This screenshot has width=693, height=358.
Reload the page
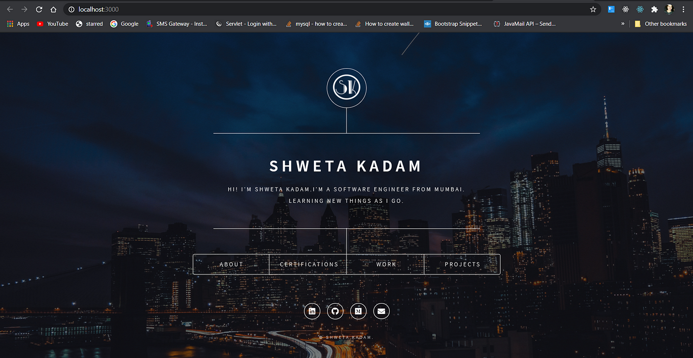coord(39,9)
